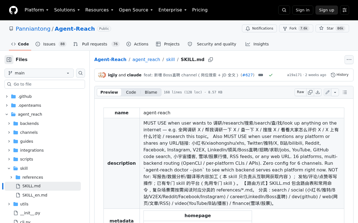This screenshot has height=223, width=358.
Task: Open the Open Source menu
Action: click(136, 10)
